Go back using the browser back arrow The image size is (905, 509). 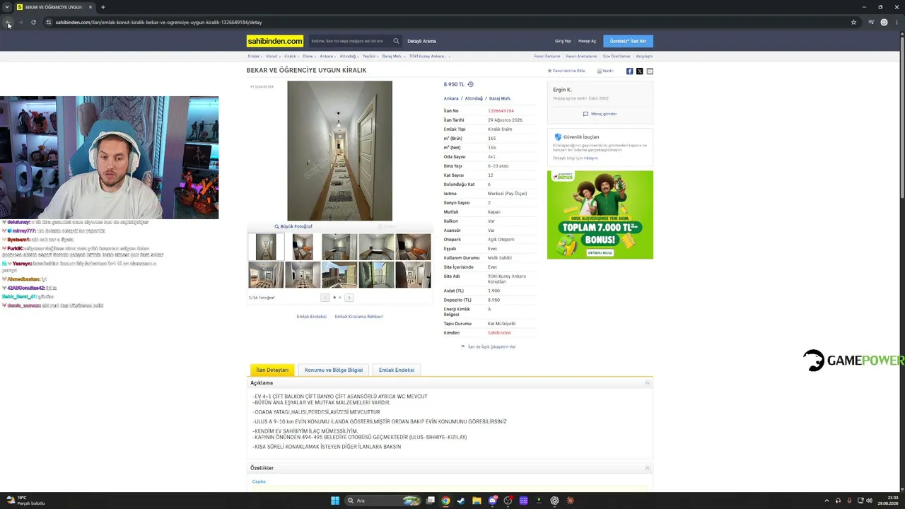point(8,23)
